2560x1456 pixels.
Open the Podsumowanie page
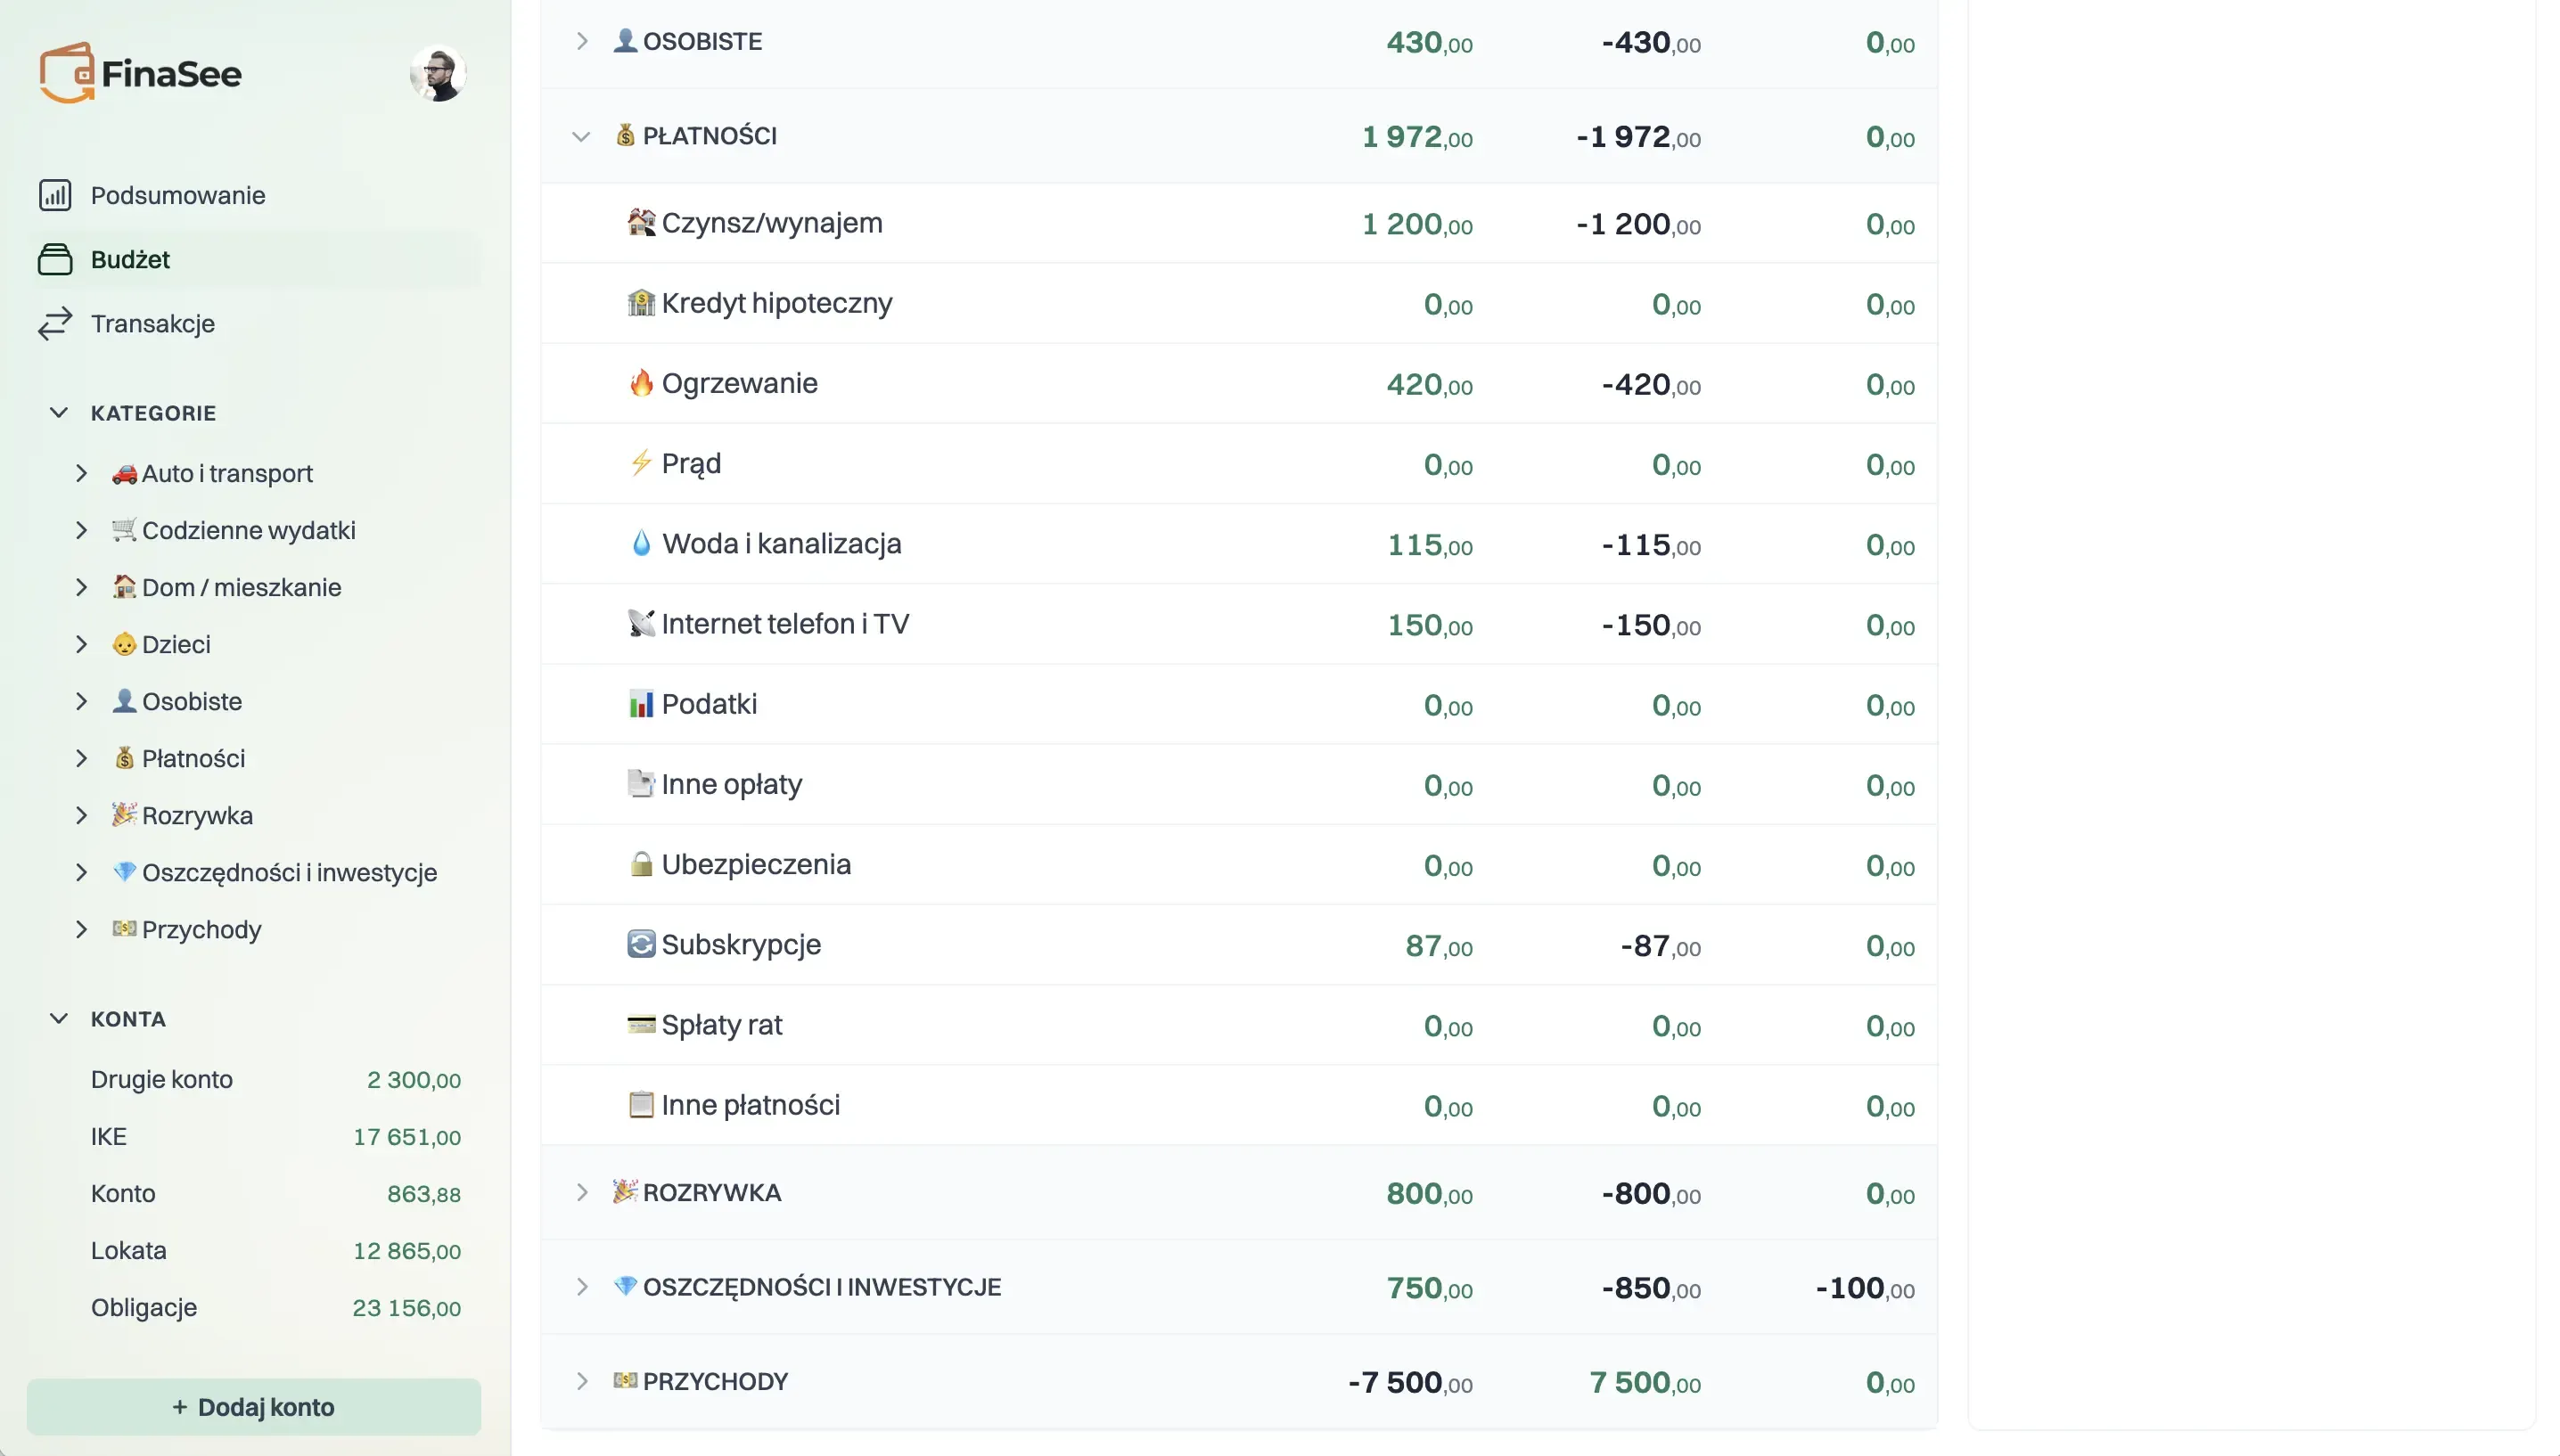(x=177, y=195)
